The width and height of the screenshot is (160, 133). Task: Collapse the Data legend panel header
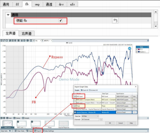tap(148, 47)
